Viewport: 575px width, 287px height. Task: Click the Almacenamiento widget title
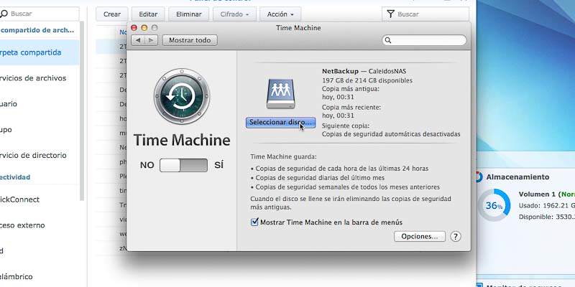517,177
